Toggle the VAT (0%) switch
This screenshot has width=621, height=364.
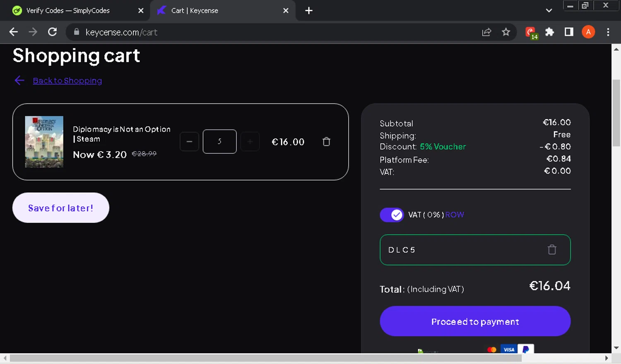[392, 215]
